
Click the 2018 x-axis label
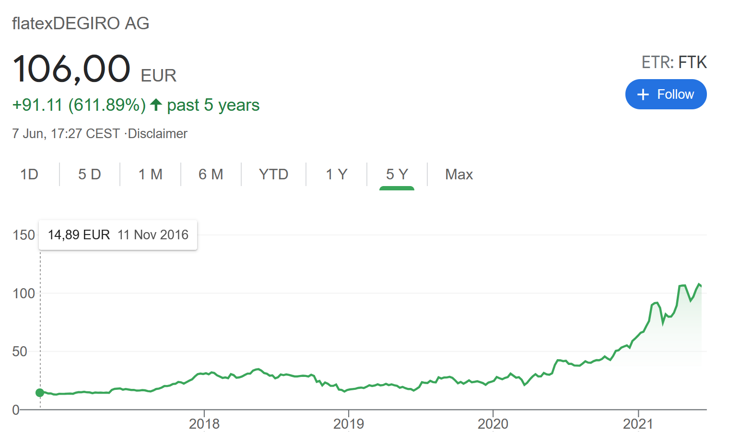(x=204, y=424)
